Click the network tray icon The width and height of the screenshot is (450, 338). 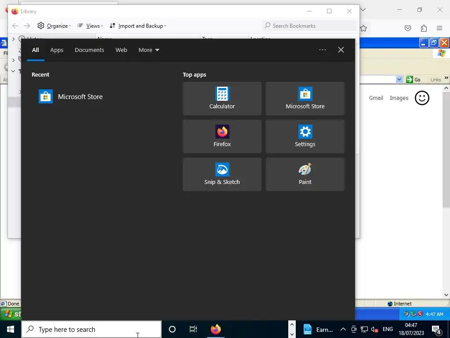click(364, 329)
